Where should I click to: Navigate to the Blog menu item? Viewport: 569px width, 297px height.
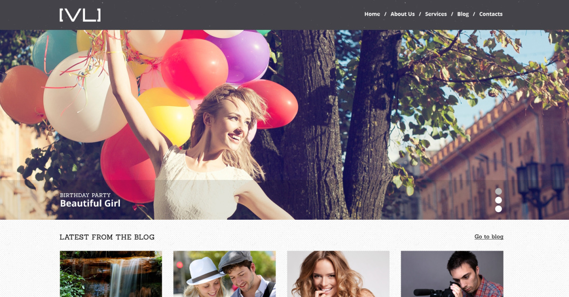coord(463,14)
